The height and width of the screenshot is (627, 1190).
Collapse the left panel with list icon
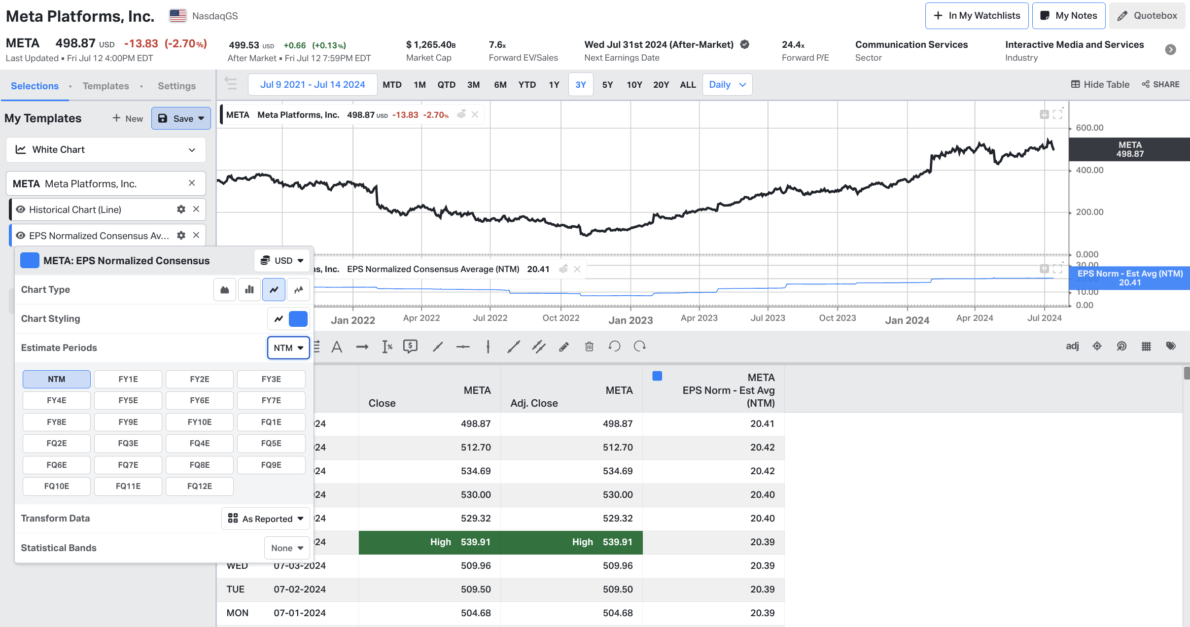[231, 83]
